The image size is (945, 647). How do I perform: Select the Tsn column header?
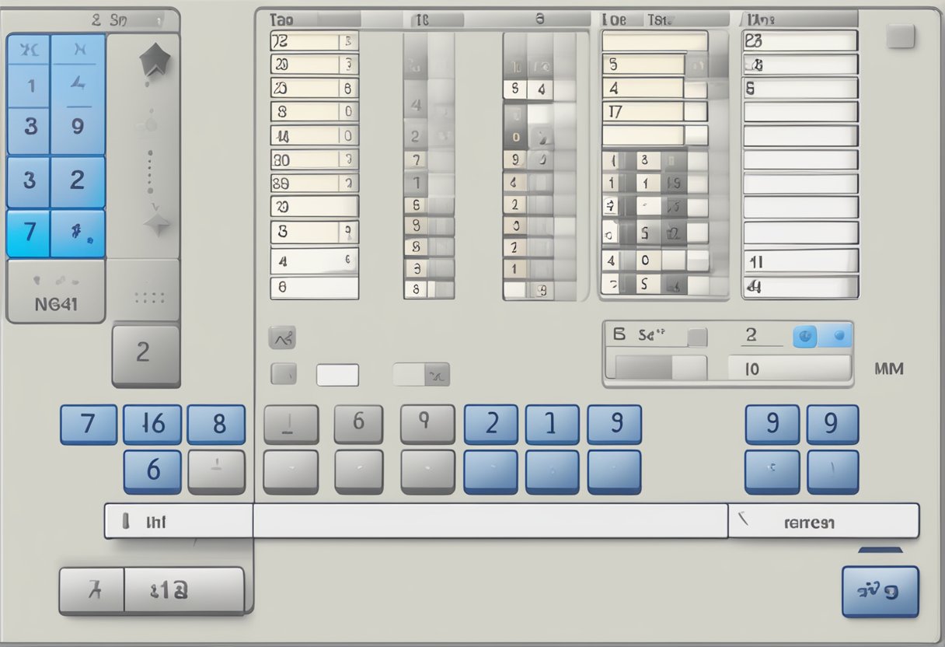pos(662,21)
